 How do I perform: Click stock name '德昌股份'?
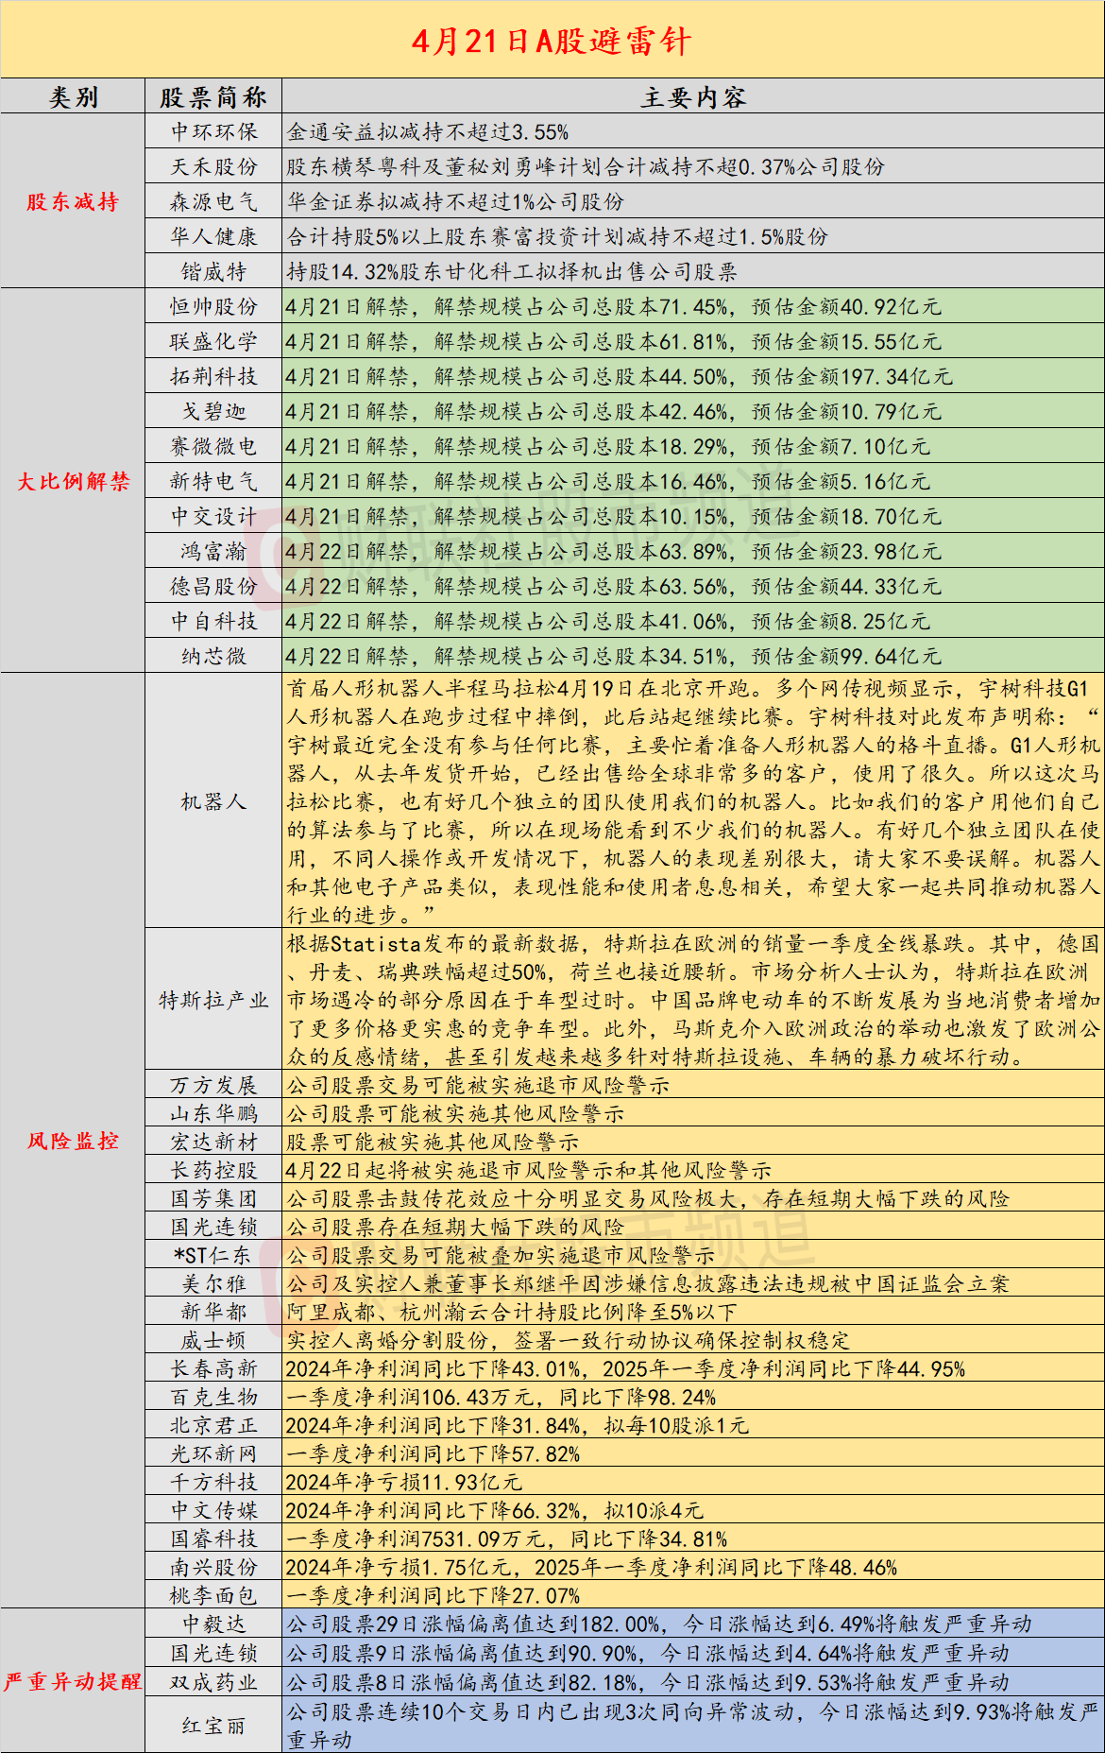tap(213, 586)
